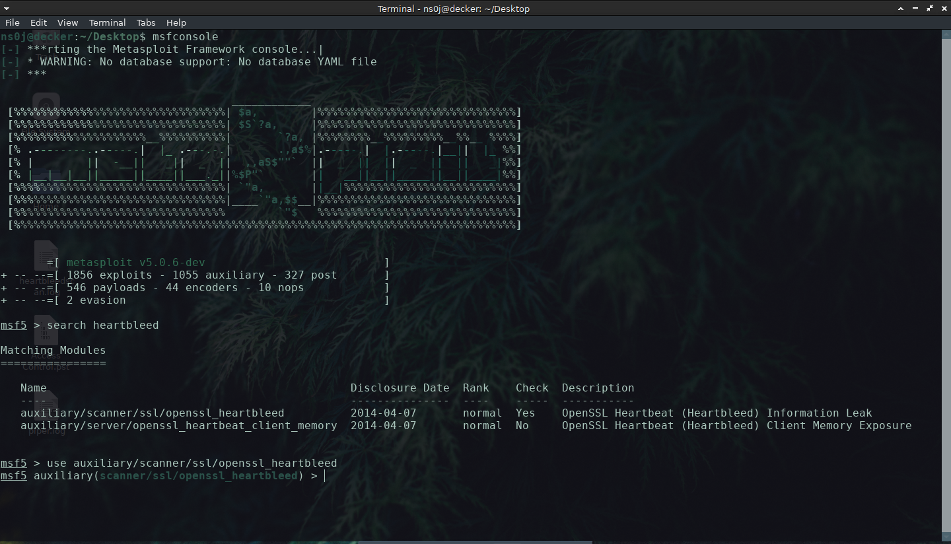Click the '546 payloads' count text
The height and width of the screenshot is (544, 951).
pyautogui.click(x=106, y=287)
